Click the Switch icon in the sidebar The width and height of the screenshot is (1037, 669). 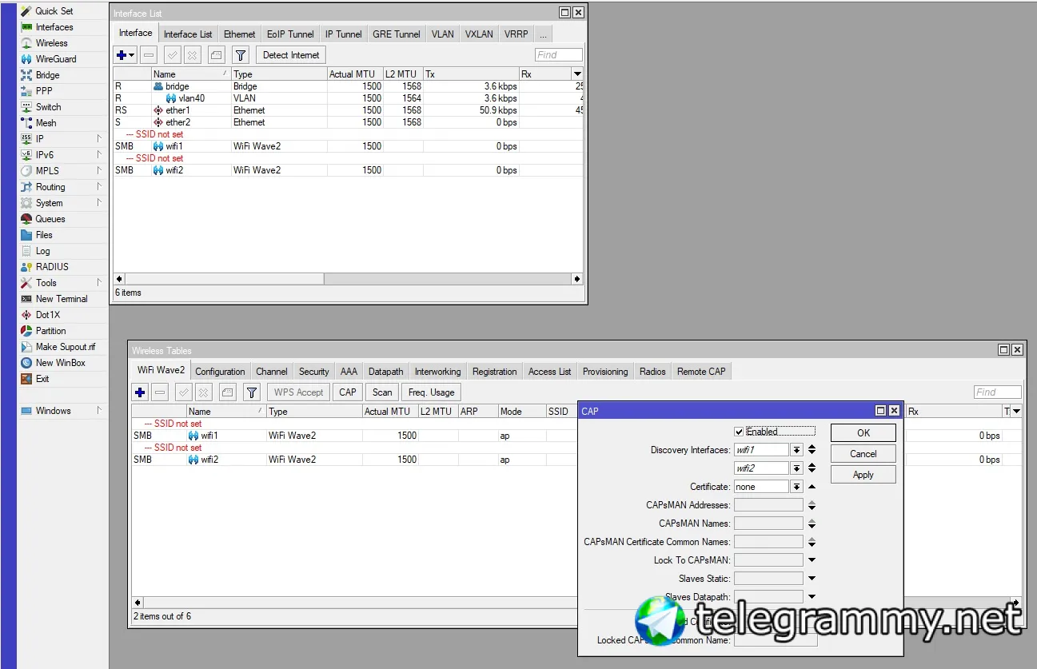click(26, 107)
